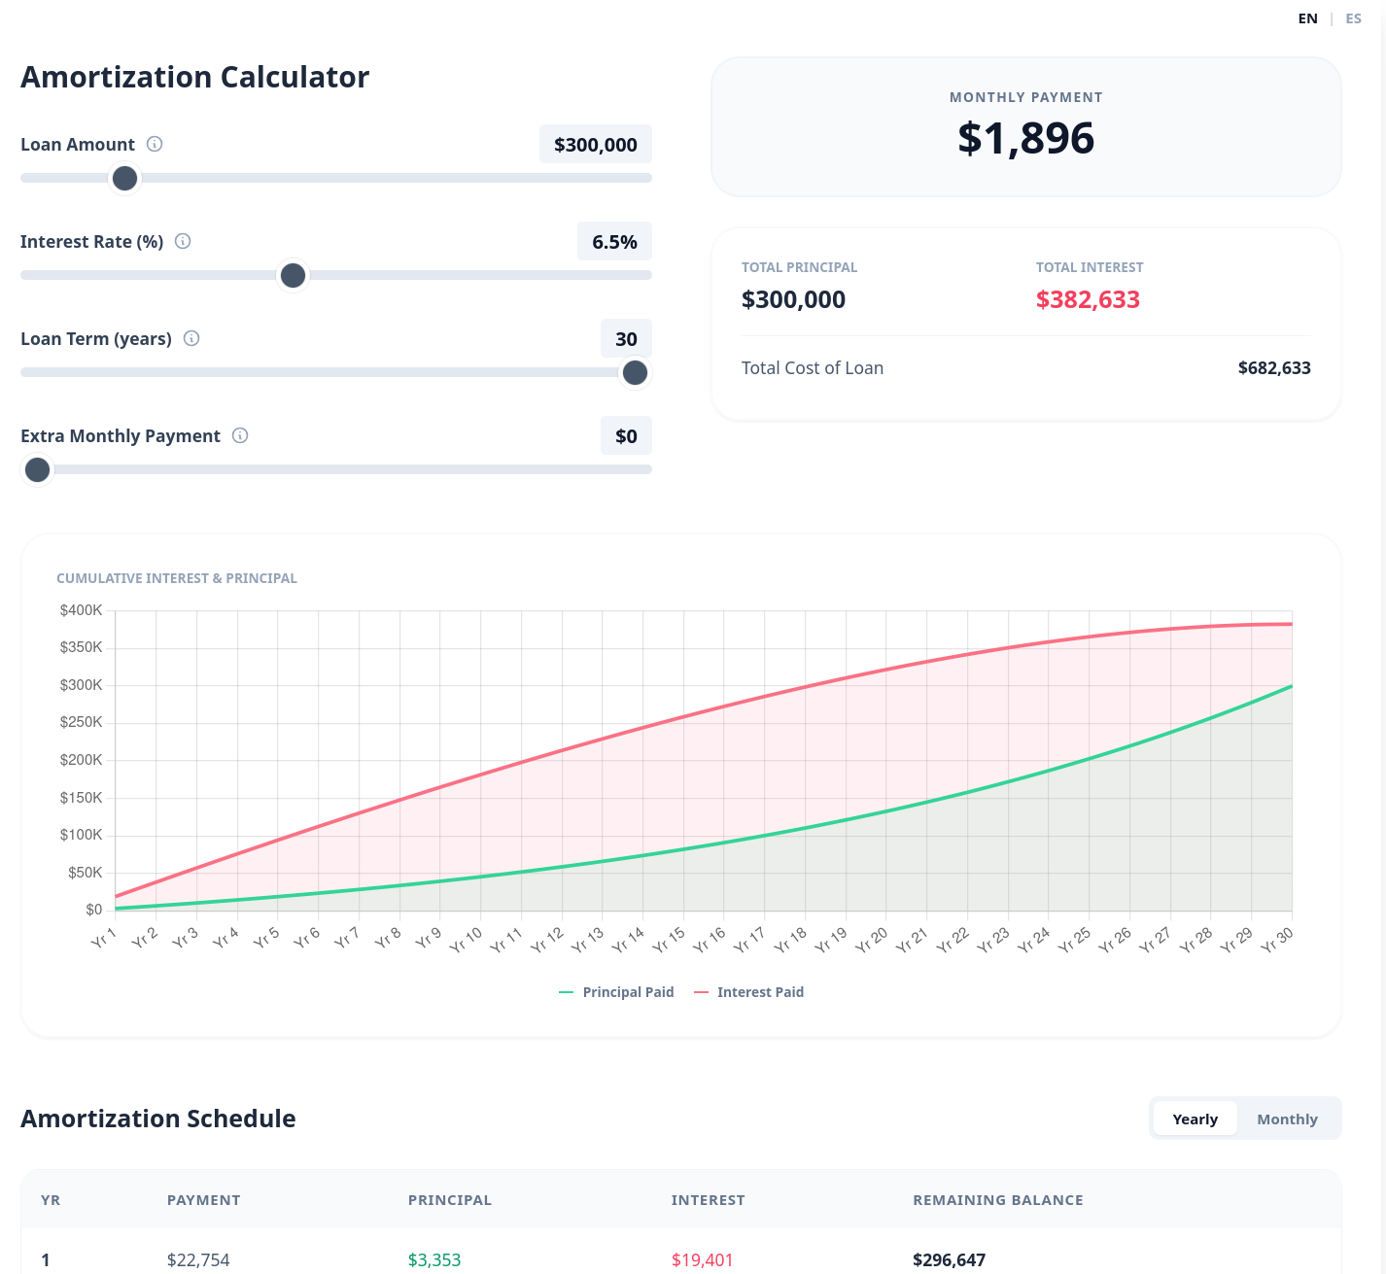This screenshot has width=1386, height=1274.
Task: Select year 1 row in the schedule
Action: click(x=583, y=1258)
